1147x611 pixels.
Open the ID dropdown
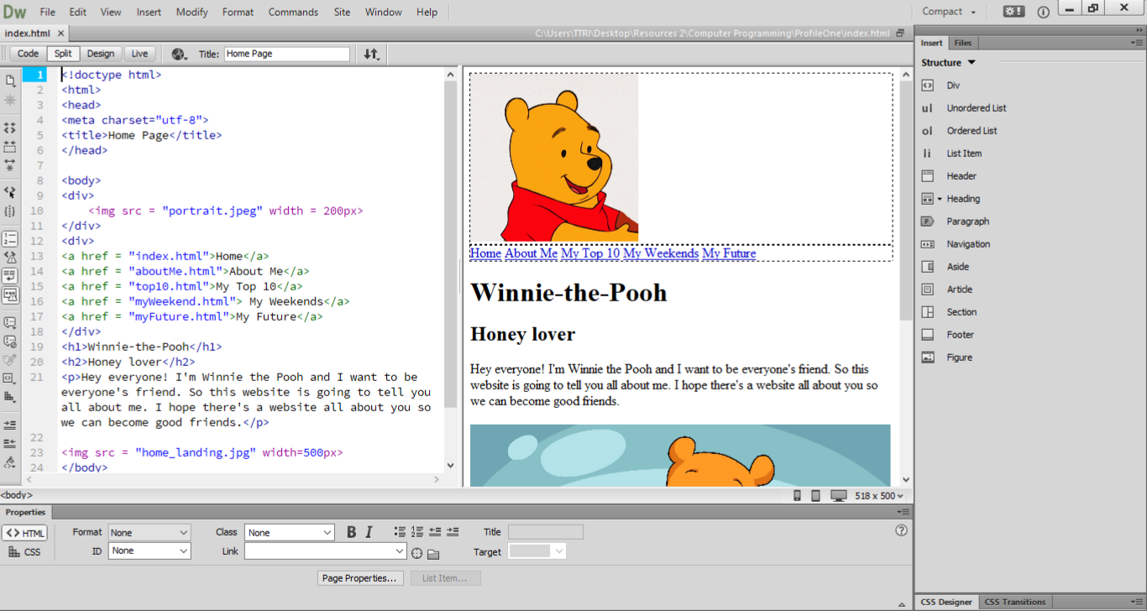click(149, 551)
